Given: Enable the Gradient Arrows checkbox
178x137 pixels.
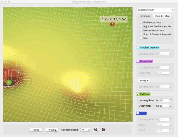Looking at the screenshot, I should 141,22.
